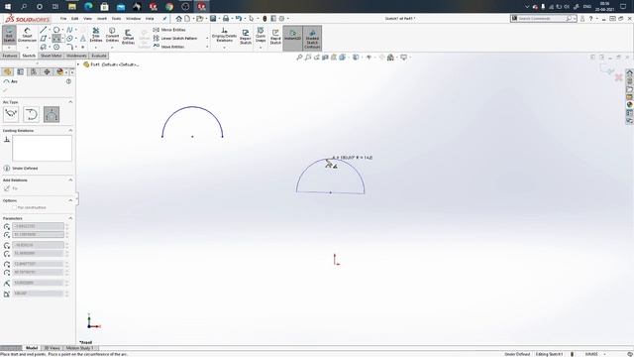634x357 pixels.
Task: Open the File menu
Action: point(63,19)
